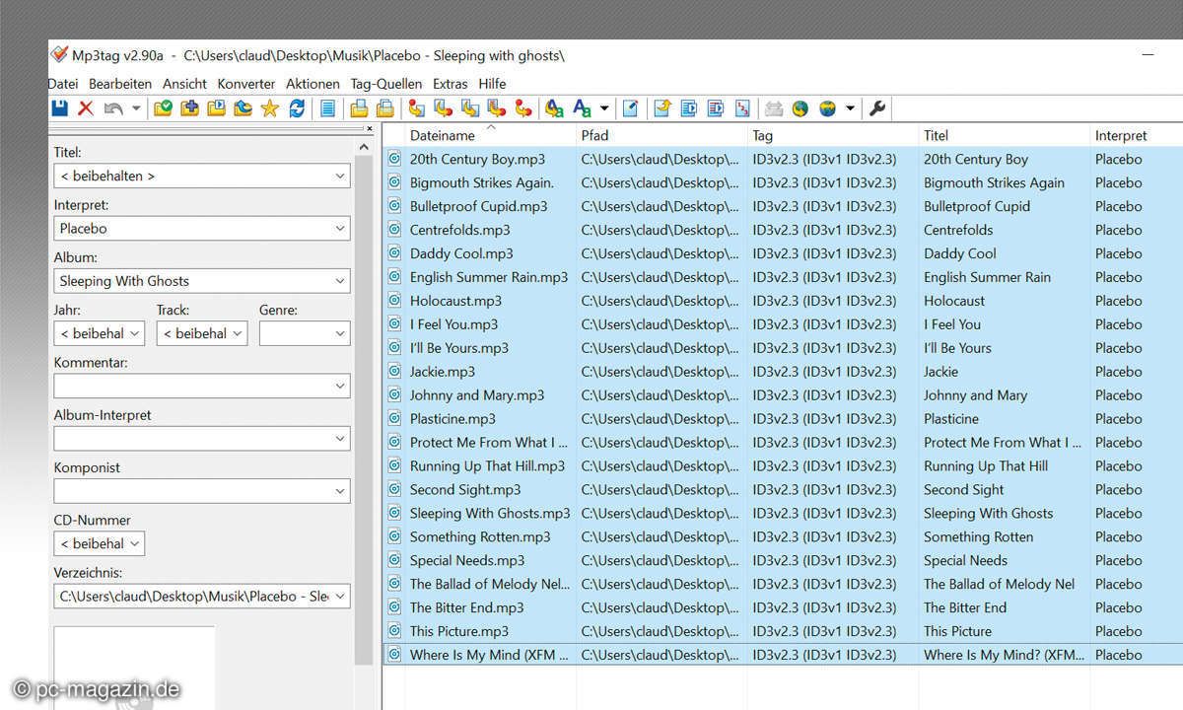Click the folder icon with blue up arrow
Image resolution: width=1183 pixels, height=710 pixels.
(243, 108)
